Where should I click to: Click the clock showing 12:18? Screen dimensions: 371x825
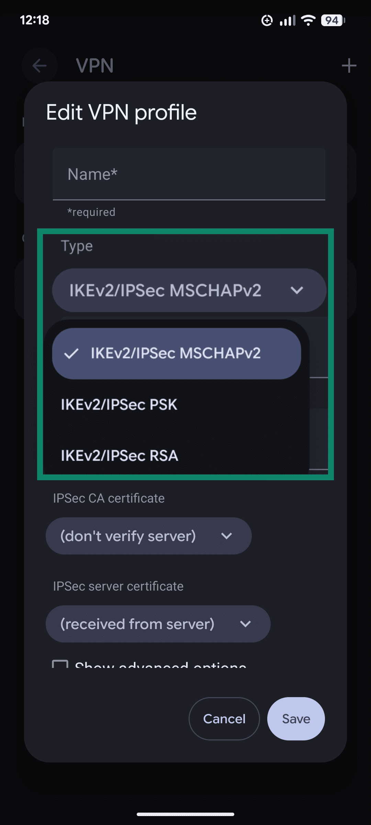pos(34,20)
